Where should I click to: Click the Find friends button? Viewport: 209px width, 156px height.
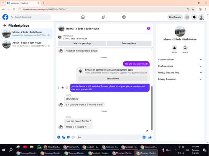tap(175, 17)
